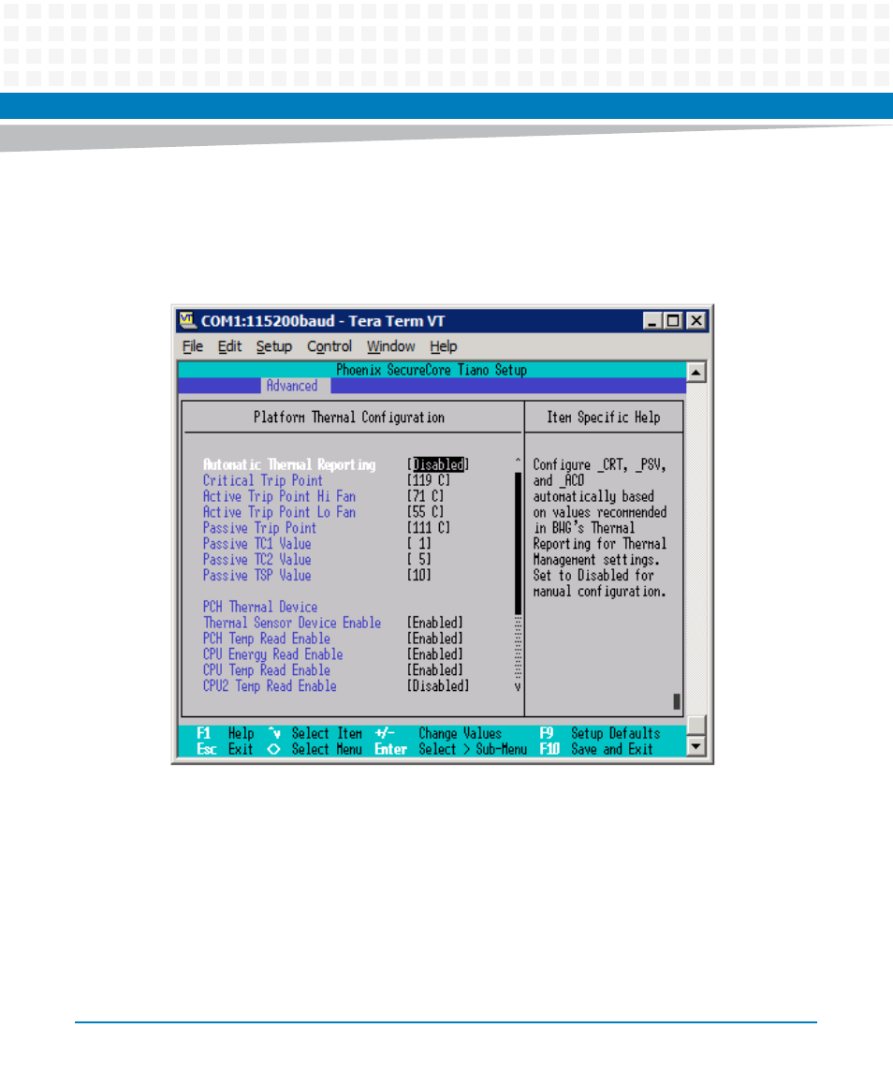This screenshot has width=893, height=1072.
Task: Toggle PCH Temp Read Enabled value
Action: pos(435,639)
